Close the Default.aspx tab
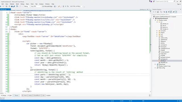The width and height of the screenshot is (182, 102). [x=10, y=9]
